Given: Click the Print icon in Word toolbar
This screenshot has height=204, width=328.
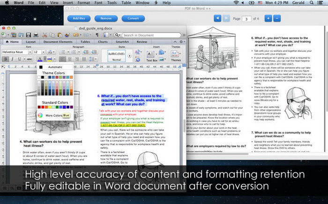Looking at the screenshot, I should [x=36, y=35].
